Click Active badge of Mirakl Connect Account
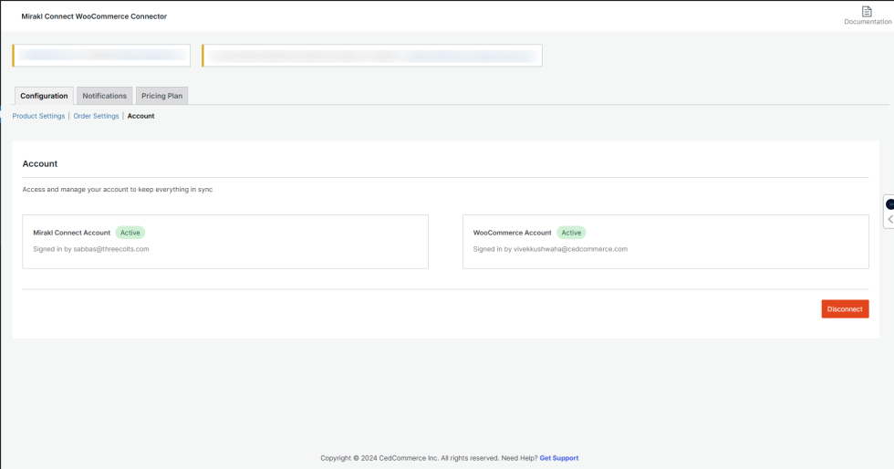This screenshot has width=894, height=469. click(x=130, y=233)
